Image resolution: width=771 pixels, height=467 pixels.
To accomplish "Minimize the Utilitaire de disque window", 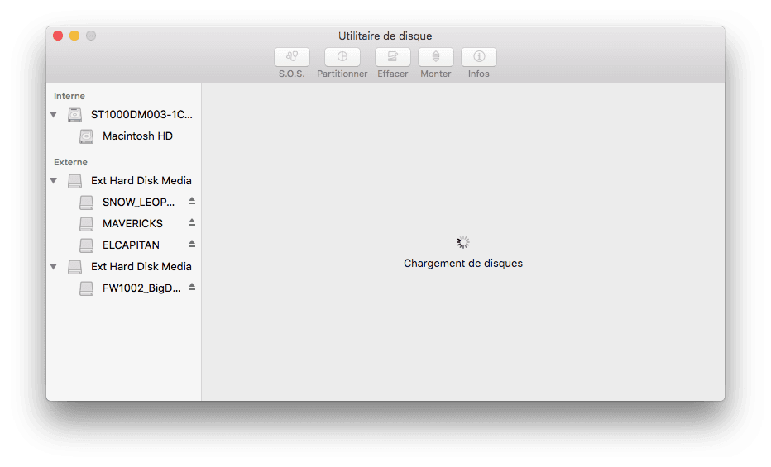I will point(74,36).
